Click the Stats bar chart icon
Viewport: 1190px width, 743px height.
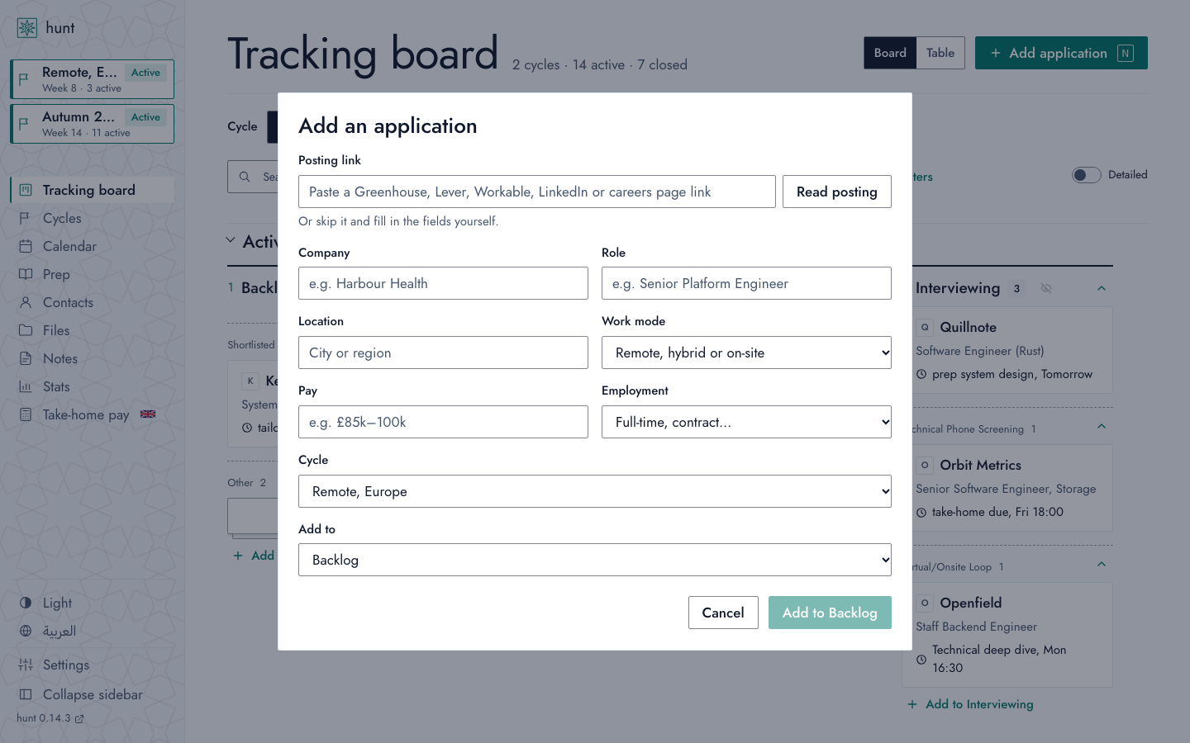click(x=26, y=386)
